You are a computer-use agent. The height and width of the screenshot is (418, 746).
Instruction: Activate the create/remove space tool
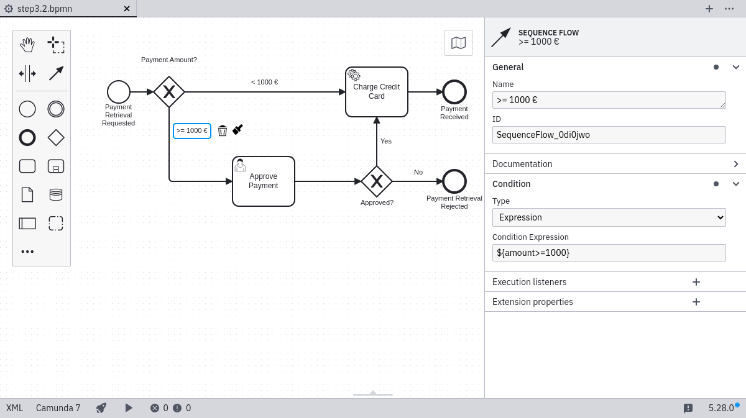pyautogui.click(x=27, y=73)
